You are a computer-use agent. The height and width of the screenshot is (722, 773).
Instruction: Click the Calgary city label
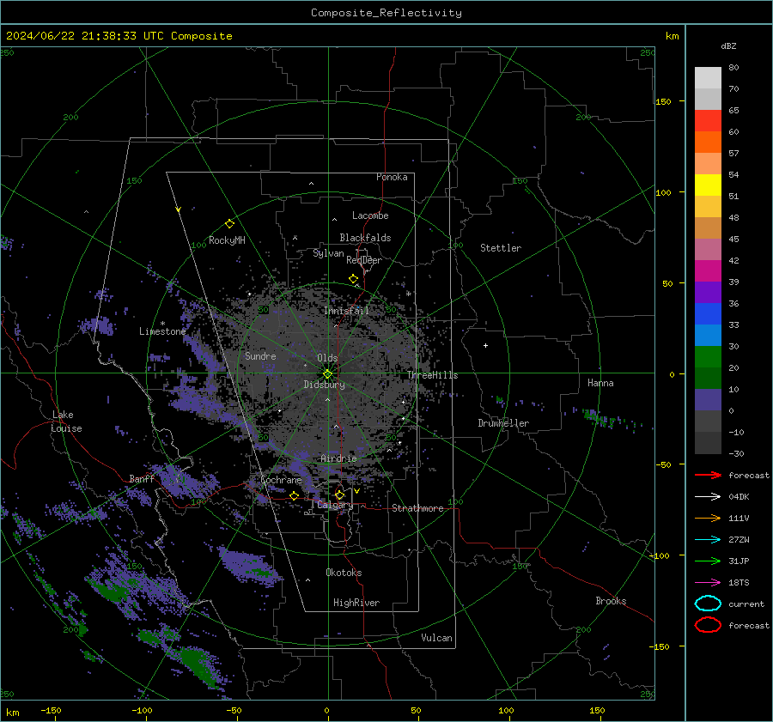coord(335,505)
